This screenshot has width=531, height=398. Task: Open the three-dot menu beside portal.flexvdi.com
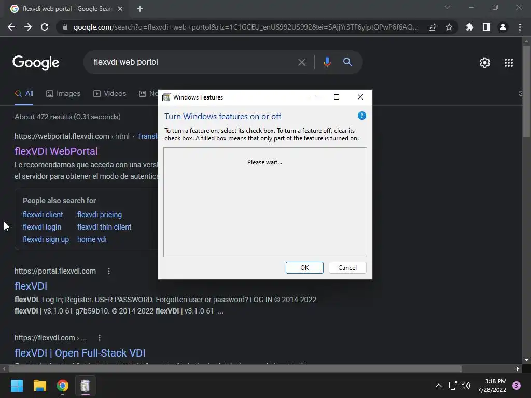(109, 271)
